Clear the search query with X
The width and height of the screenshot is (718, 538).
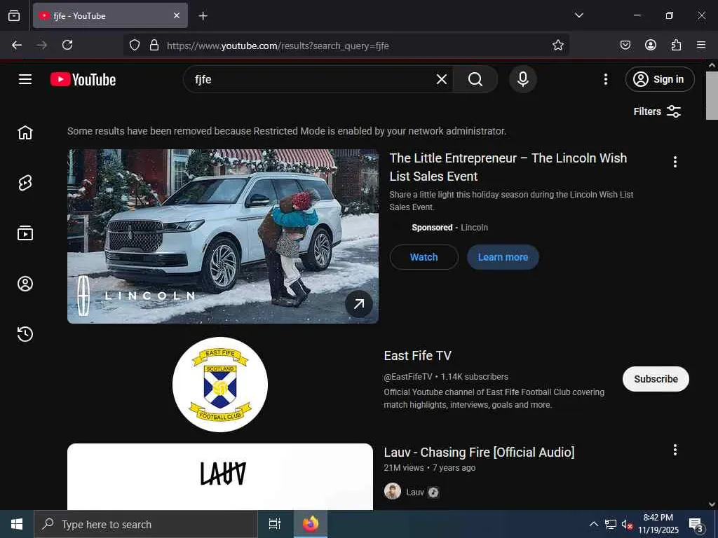pyautogui.click(x=442, y=80)
